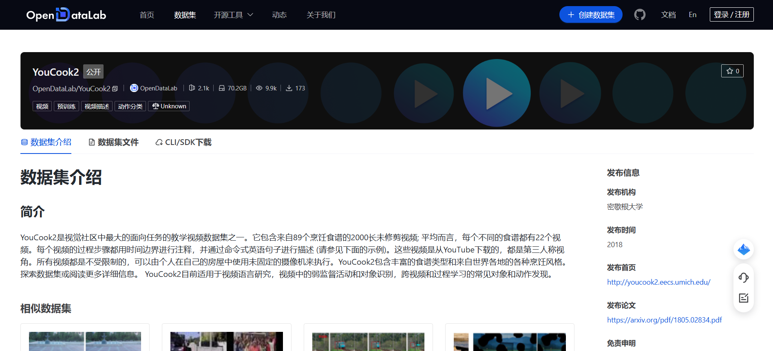The height and width of the screenshot is (351, 773).
Task: Open the 动态 nav item
Action: point(279,15)
